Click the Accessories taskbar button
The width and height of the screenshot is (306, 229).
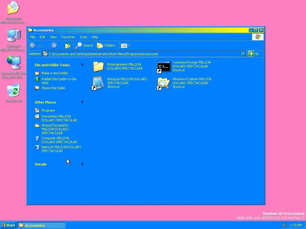pyautogui.click(x=42, y=225)
